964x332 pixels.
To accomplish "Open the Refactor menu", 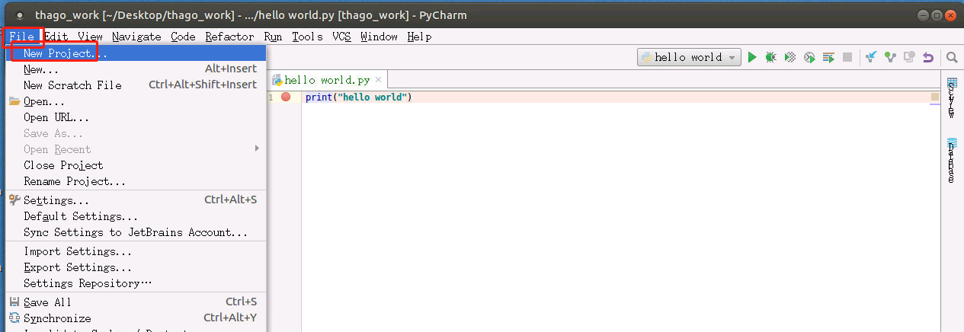I will (229, 37).
